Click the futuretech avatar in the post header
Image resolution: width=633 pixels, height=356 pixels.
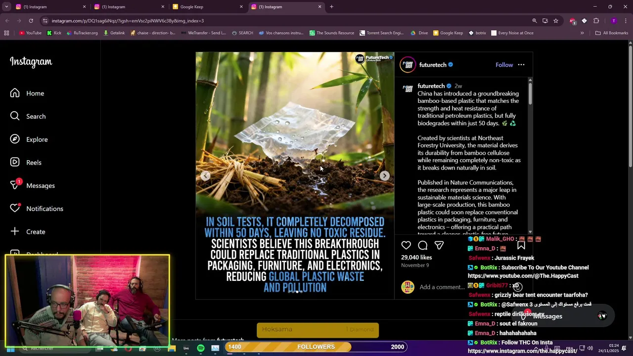click(408, 65)
